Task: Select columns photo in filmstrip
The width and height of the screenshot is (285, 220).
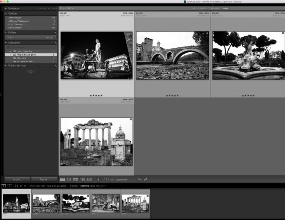Action: click(135, 204)
